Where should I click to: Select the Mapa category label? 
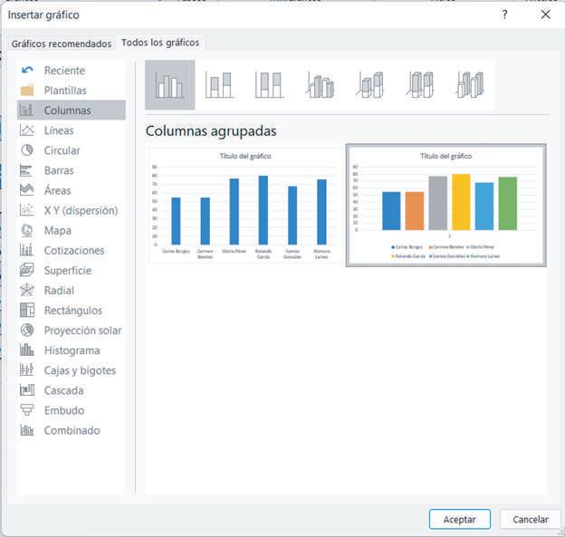58,230
